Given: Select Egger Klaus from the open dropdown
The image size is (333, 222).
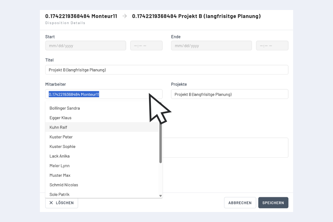Looking at the screenshot, I should [x=60, y=118].
